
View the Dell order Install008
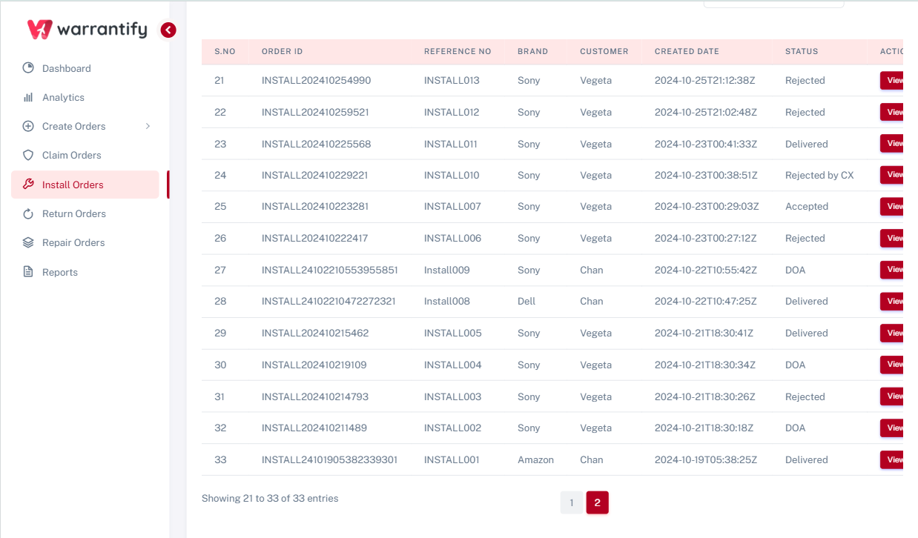coord(892,301)
